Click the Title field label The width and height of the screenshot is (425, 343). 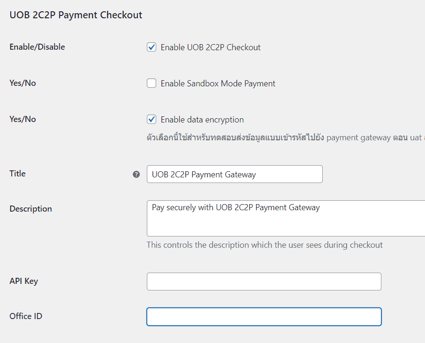point(17,174)
